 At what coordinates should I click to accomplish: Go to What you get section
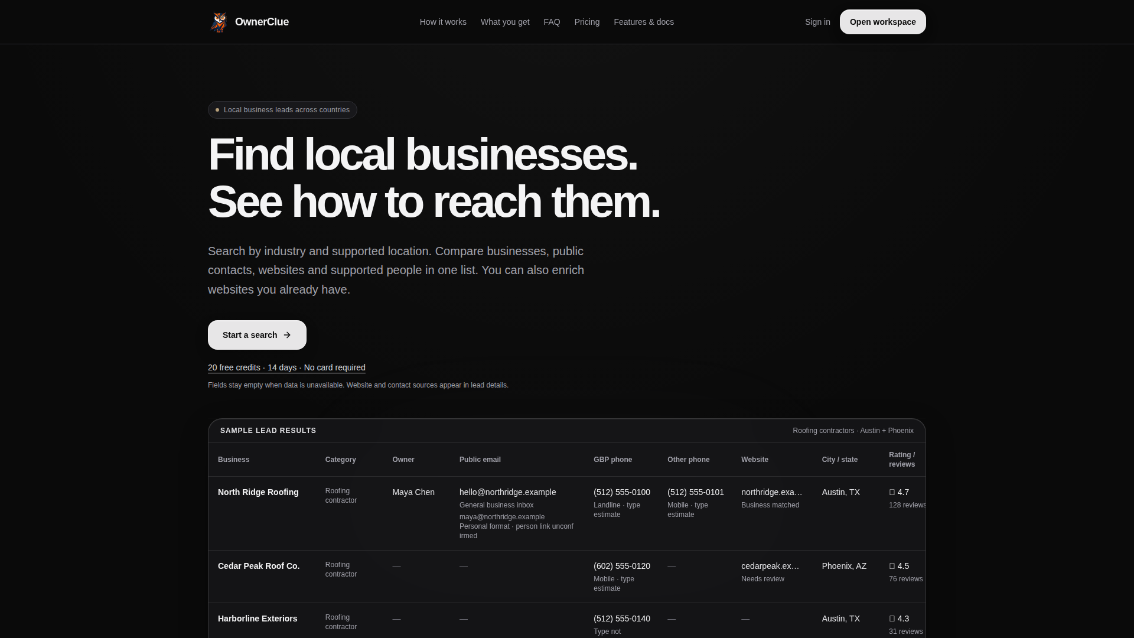tap(505, 22)
